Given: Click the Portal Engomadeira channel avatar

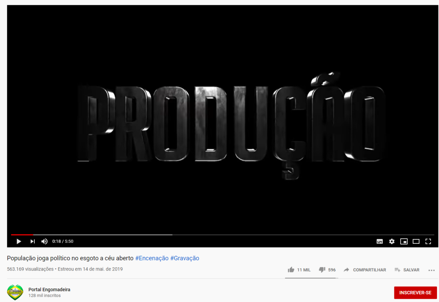Looking at the screenshot, I should (x=15, y=292).
